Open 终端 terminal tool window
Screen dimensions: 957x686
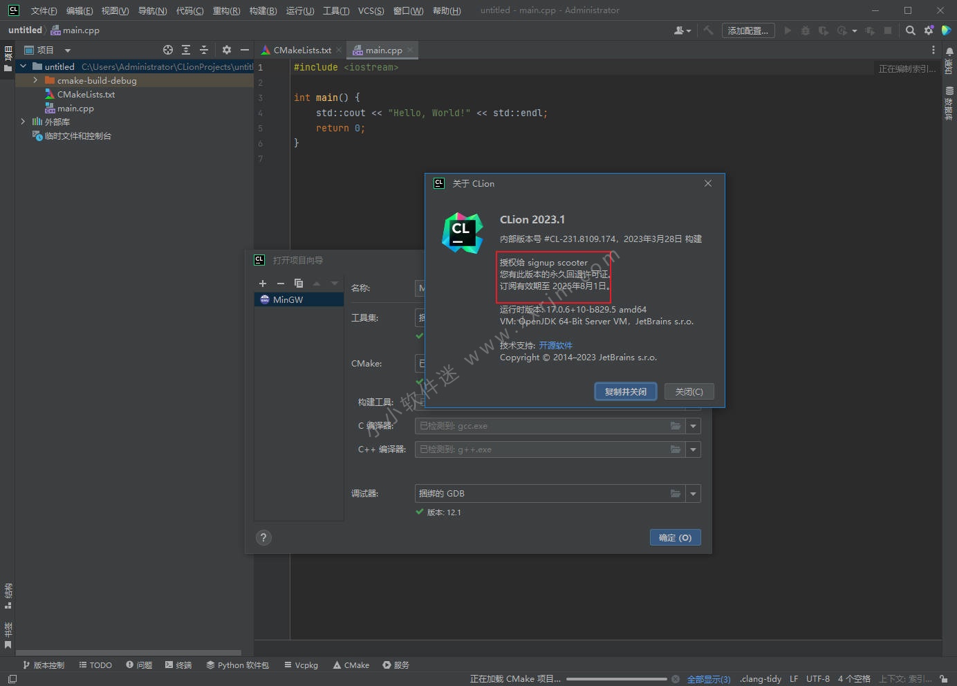[178, 665]
